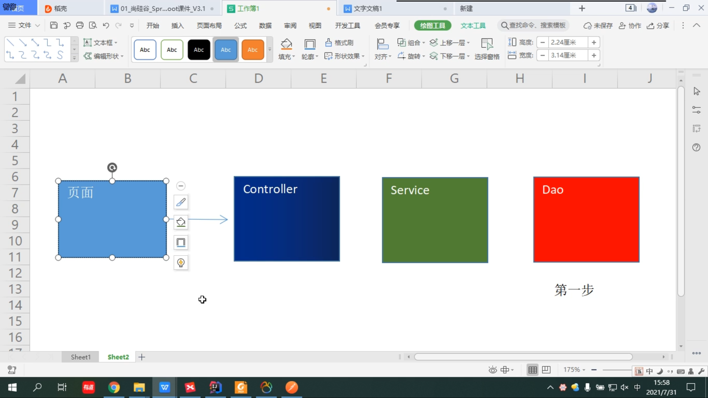Undo the last action
This screenshot has height=398, width=708.
pyautogui.click(x=106, y=25)
